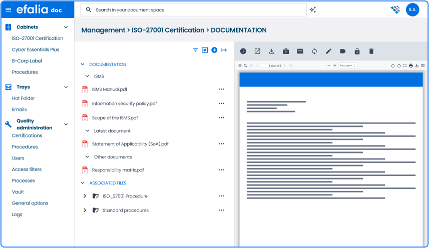
Task: Add a document with the plus icon
Action: 214,50
